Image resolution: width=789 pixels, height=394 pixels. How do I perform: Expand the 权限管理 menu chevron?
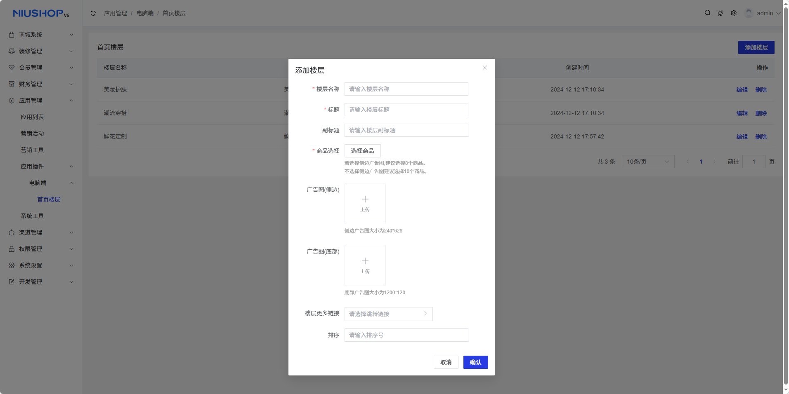tap(71, 249)
